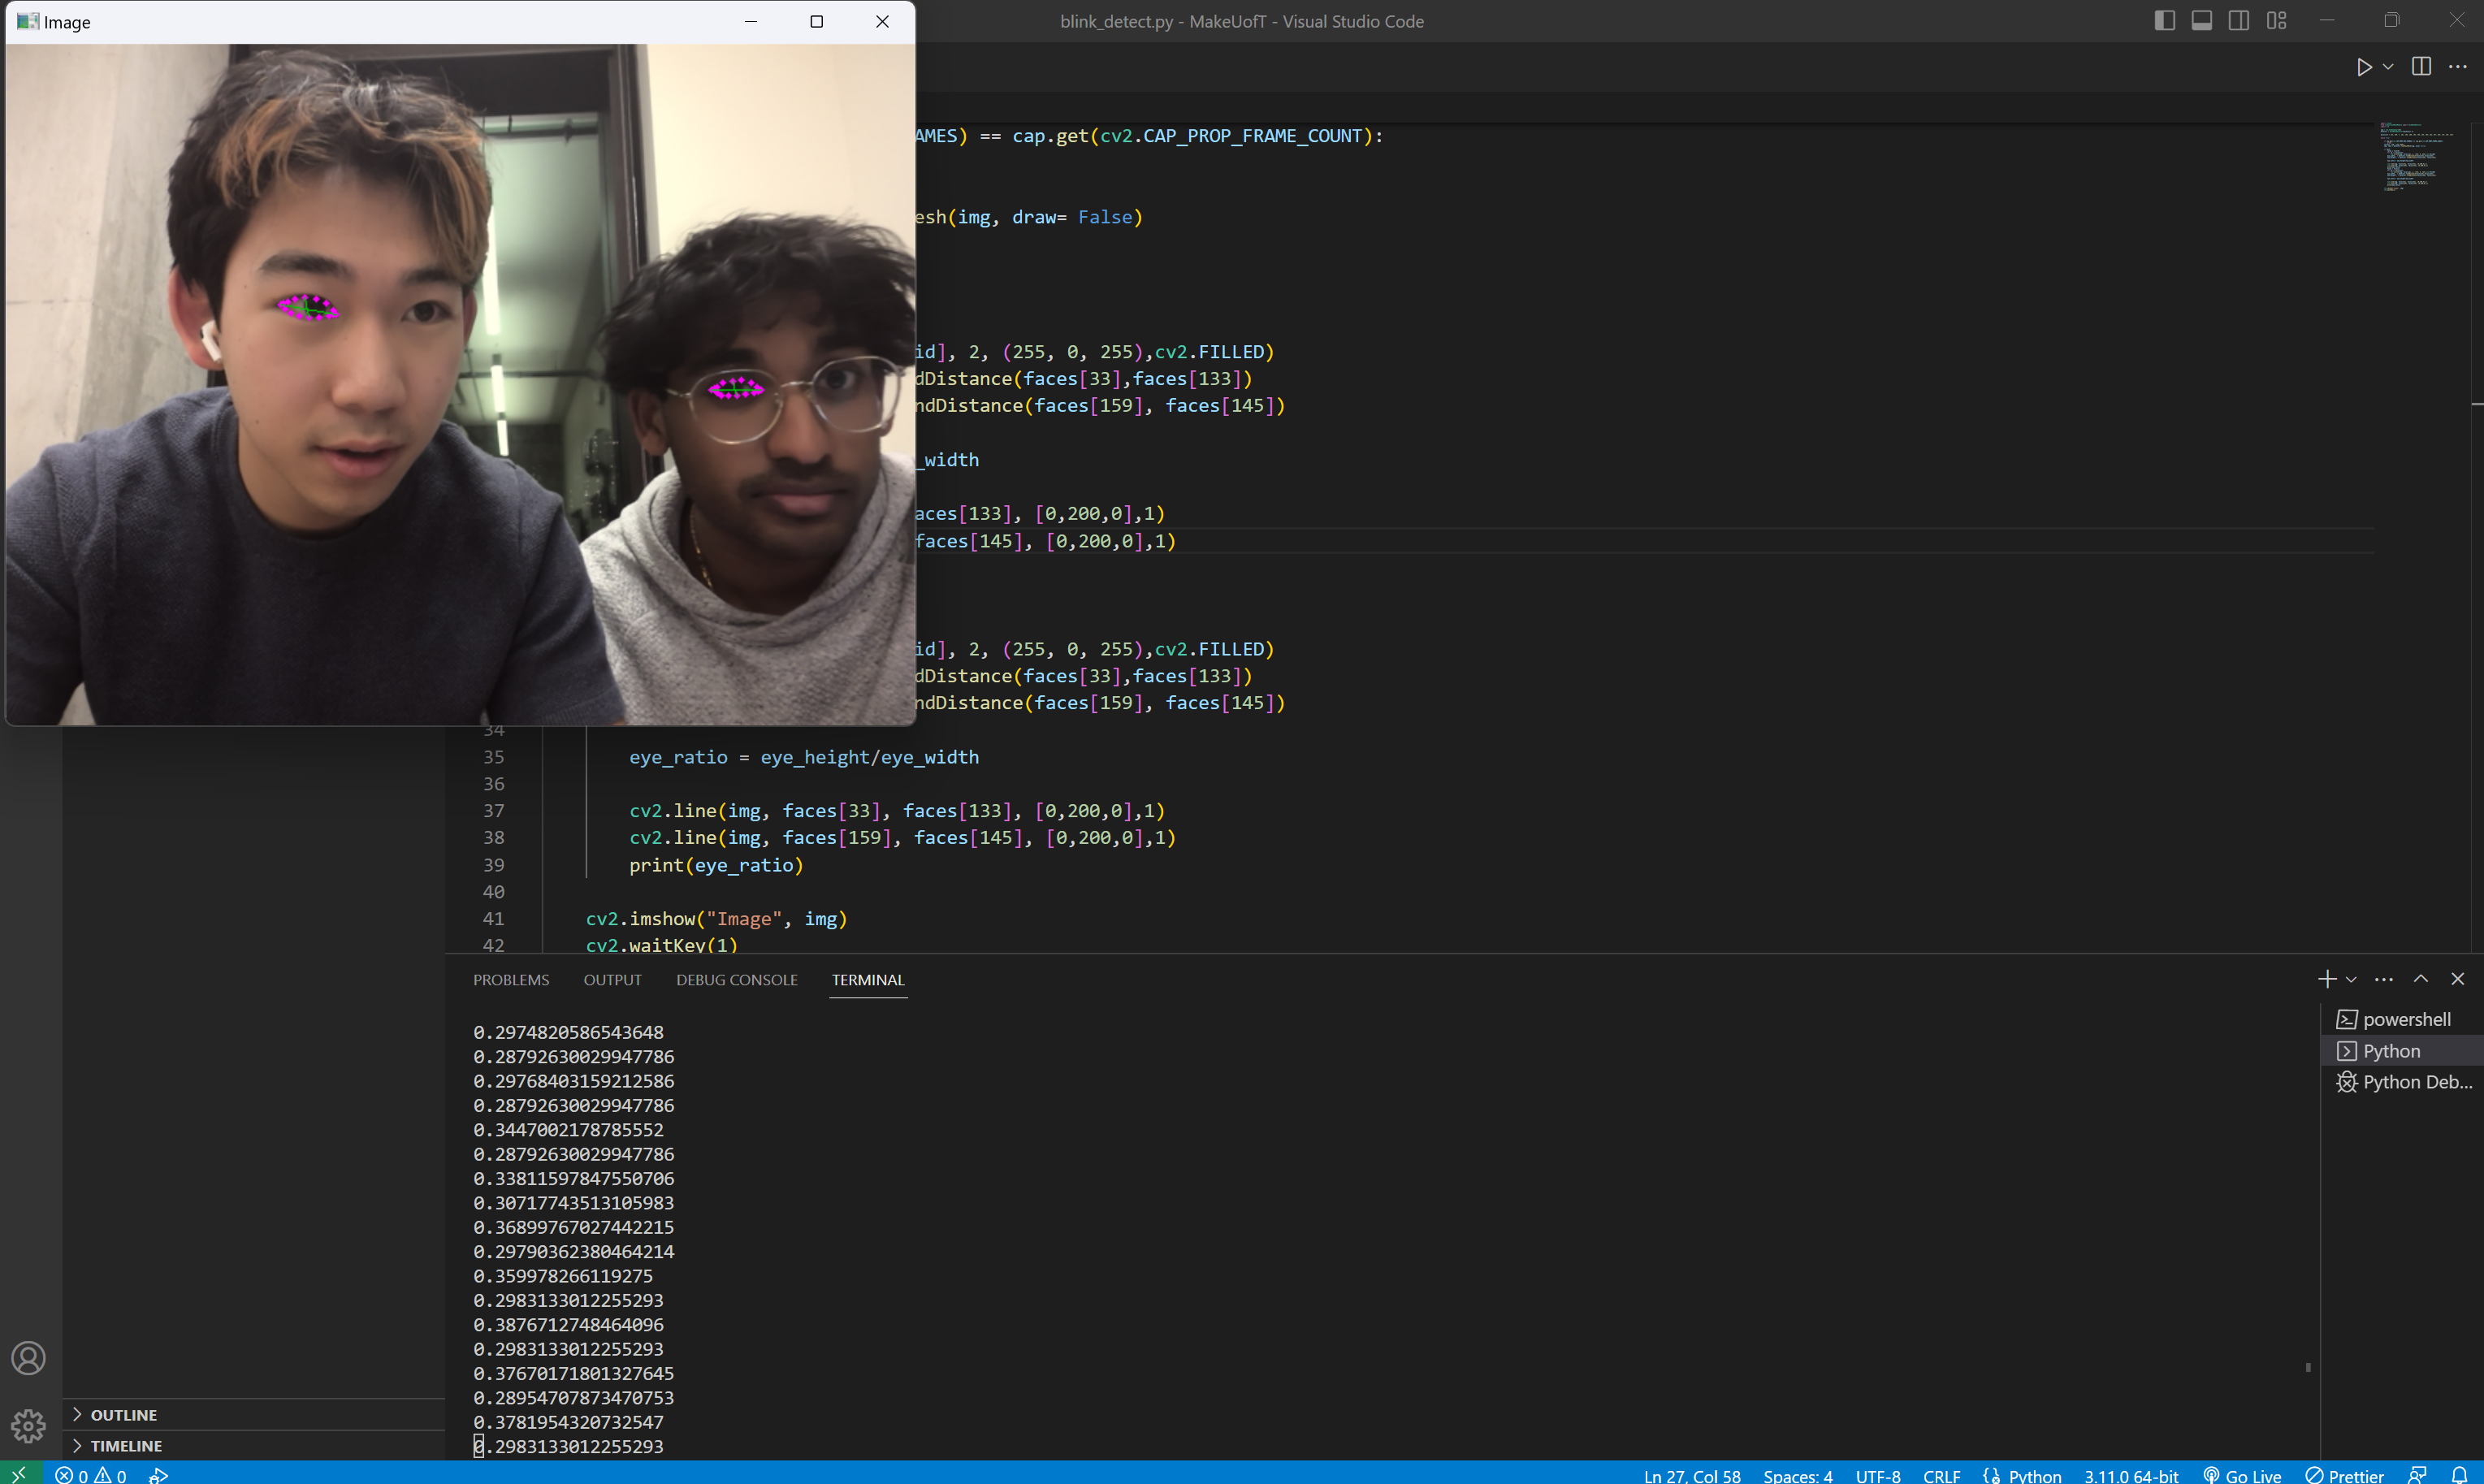Screen dimensions: 2484x1484
Task: Click the Run Python File play icon
Action: pos(2363,67)
